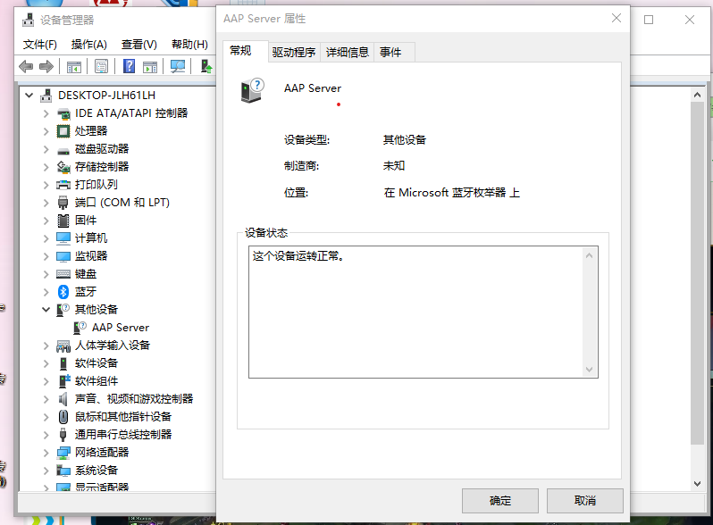Click the disk drives category icon

coord(63,150)
